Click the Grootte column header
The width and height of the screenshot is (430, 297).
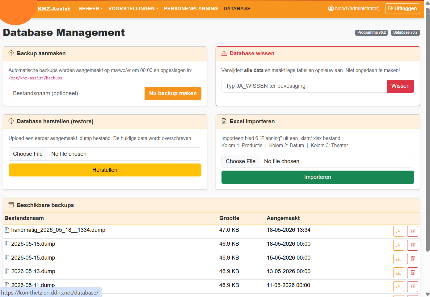click(x=229, y=218)
